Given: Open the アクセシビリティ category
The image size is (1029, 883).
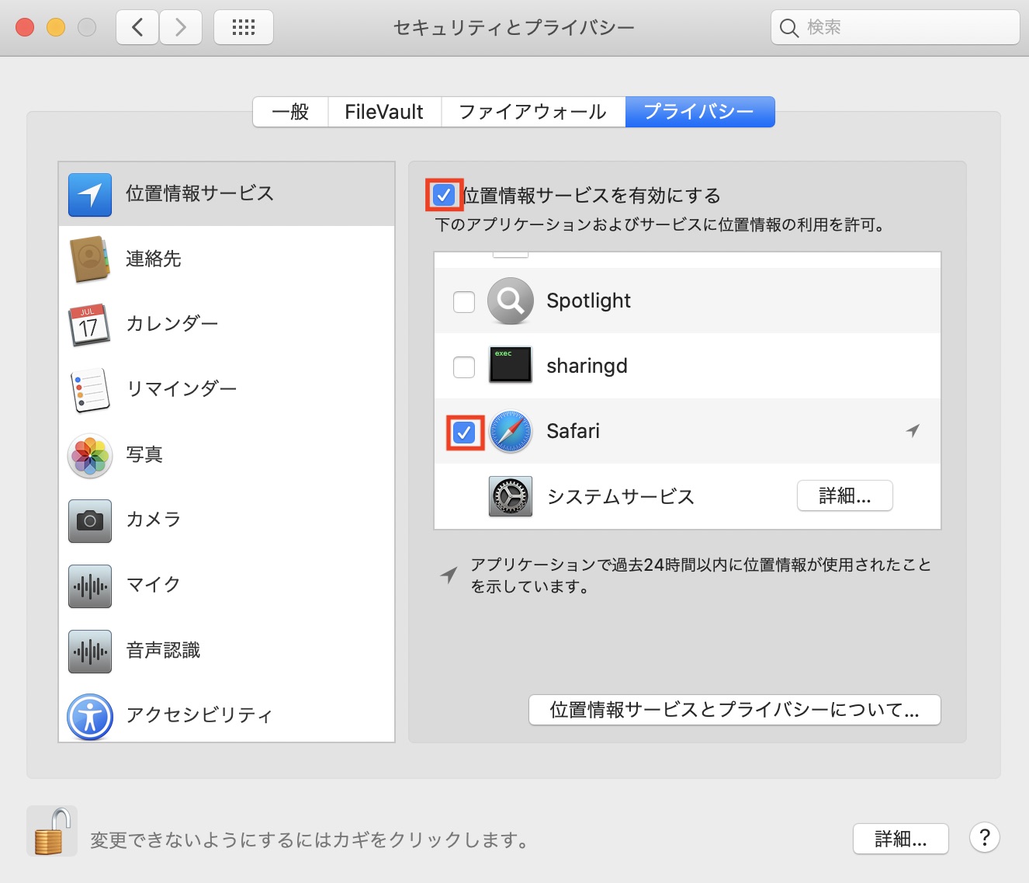Looking at the screenshot, I should [x=199, y=715].
